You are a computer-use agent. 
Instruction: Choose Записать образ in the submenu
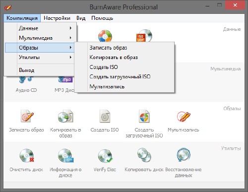(x=125, y=48)
